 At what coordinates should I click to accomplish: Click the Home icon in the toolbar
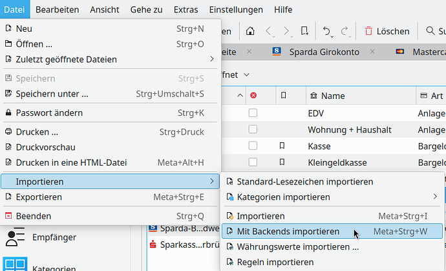(x=250, y=31)
